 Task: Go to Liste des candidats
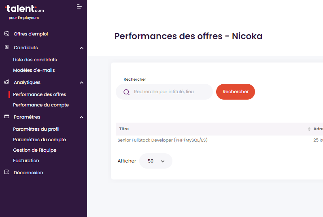(x=35, y=60)
